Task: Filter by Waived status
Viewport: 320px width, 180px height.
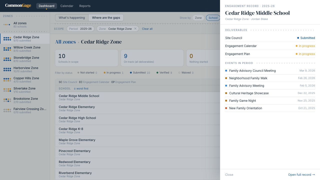Action: click(186, 73)
